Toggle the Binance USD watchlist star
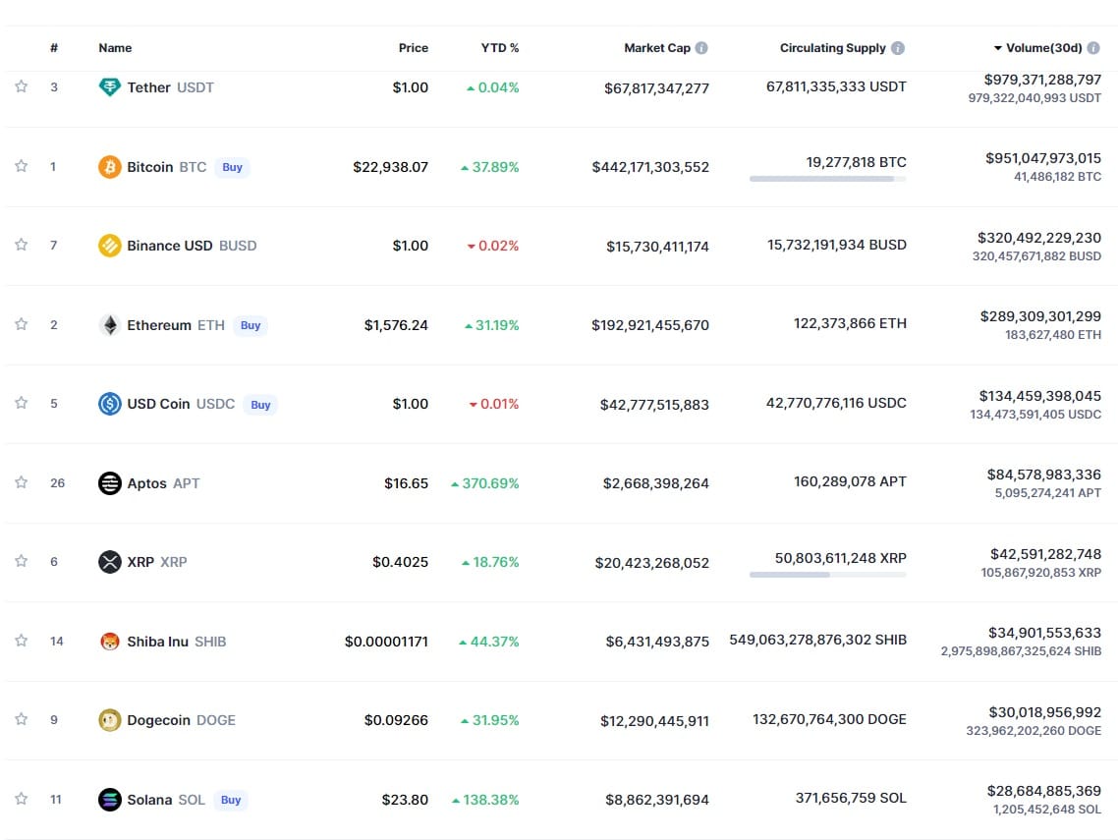This screenshot has height=840, width=1118. pyautogui.click(x=22, y=245)
